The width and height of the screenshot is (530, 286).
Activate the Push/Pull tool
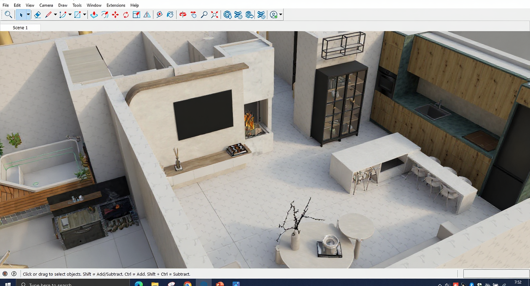[x=94, y=15]
